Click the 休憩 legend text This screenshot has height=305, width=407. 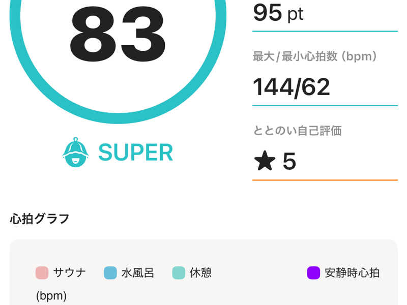(x=200, y=273)
